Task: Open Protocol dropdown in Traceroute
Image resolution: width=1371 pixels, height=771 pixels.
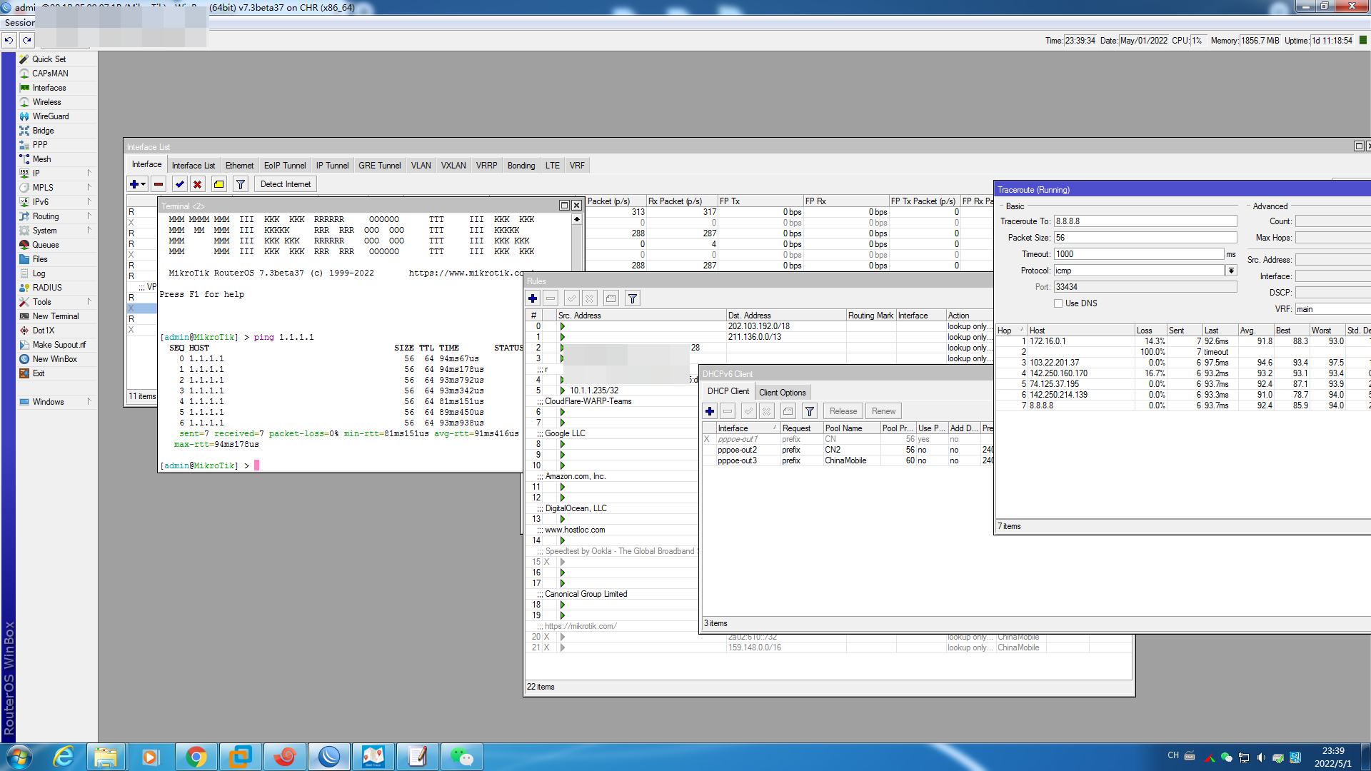Action: pyautogui.click(x=1231, y=271)
